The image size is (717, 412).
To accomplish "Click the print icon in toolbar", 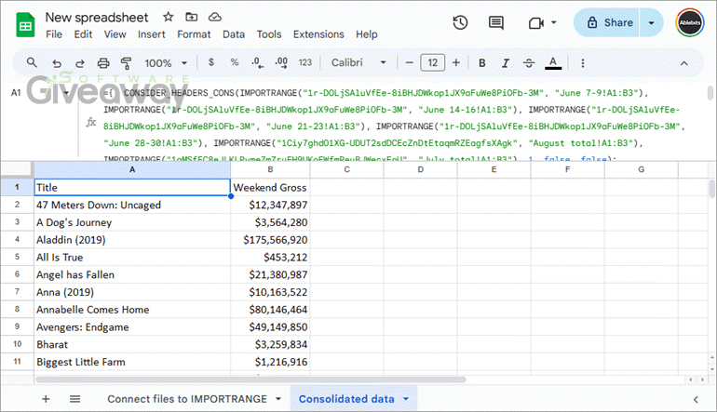I will tap(103, 63).
